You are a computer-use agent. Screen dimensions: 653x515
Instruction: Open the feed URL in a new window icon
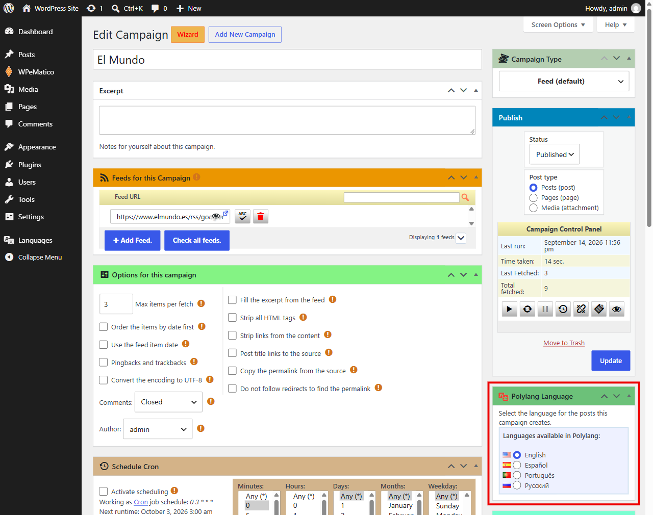(225, 215)
